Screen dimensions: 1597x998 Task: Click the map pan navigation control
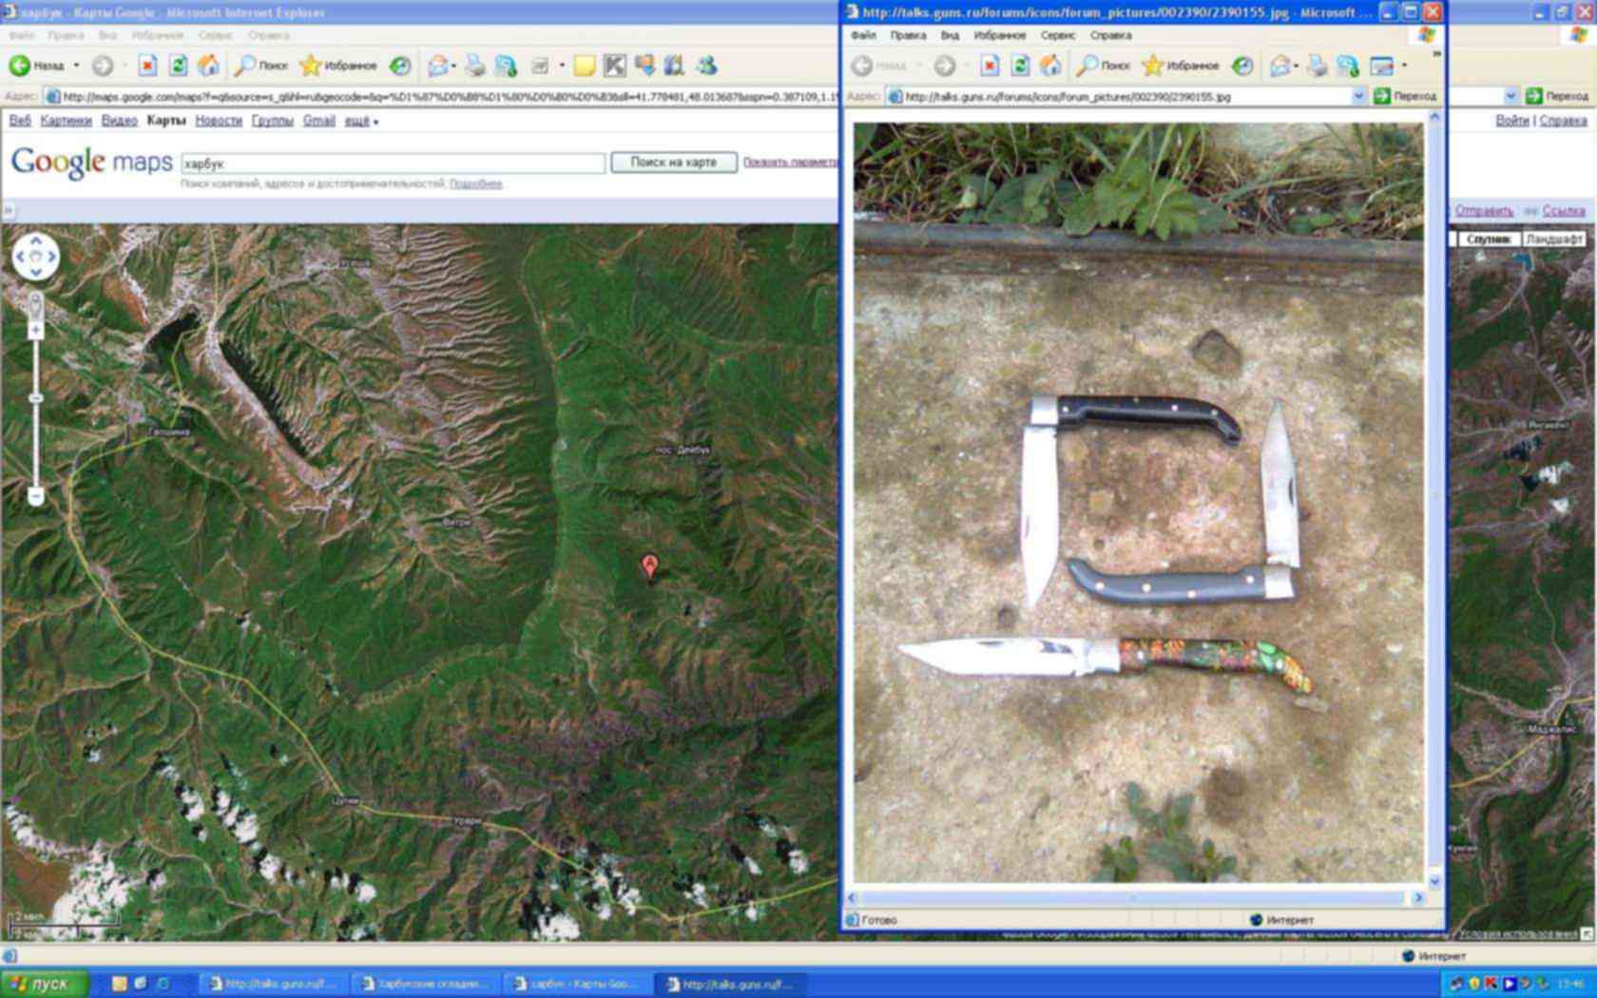(36, 257)
